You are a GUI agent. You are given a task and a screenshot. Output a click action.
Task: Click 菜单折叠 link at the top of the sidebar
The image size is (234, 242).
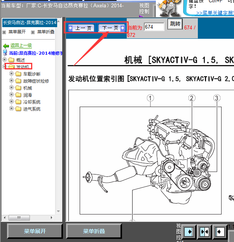46,32
